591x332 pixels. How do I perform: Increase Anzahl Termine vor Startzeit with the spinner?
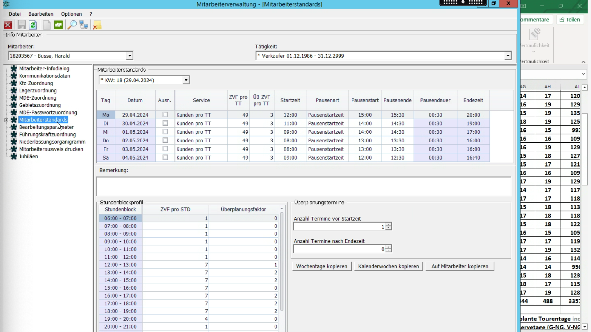click(388, 224)
